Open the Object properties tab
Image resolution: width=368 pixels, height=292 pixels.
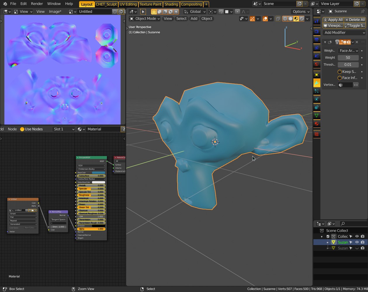[317, 75]
